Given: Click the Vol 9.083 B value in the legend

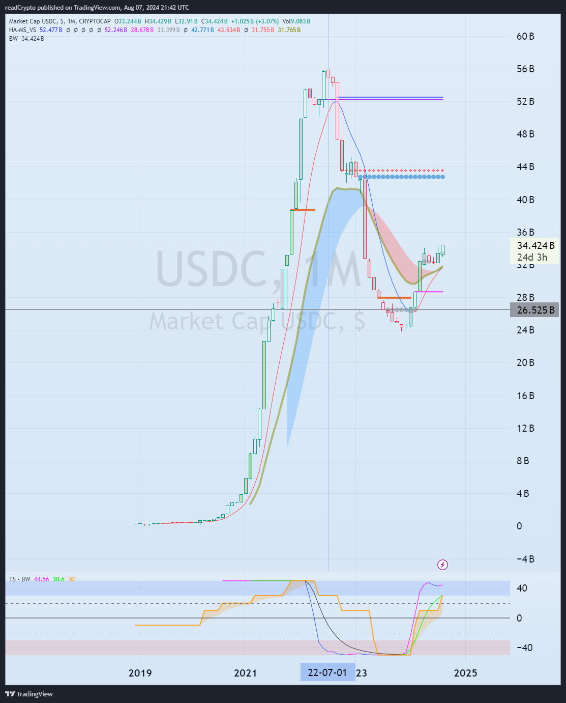Looking at the screenshot, I should click(x=296, y=21).
